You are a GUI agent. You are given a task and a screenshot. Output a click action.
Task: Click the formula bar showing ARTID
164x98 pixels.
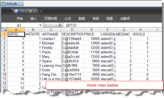point(112,25)
